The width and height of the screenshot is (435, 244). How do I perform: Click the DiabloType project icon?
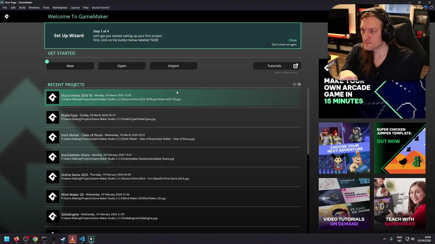tap(53, 117)
